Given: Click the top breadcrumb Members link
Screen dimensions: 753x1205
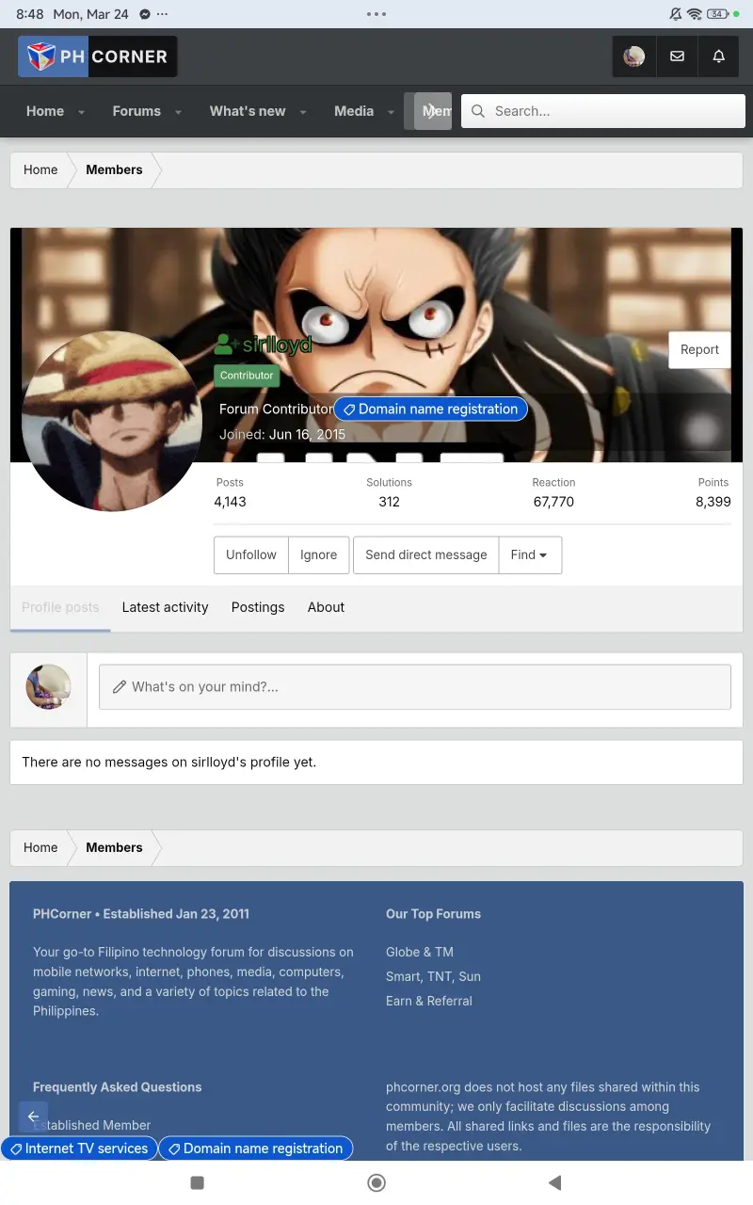Looking at the screenshot, I should (x=114, y=169).
